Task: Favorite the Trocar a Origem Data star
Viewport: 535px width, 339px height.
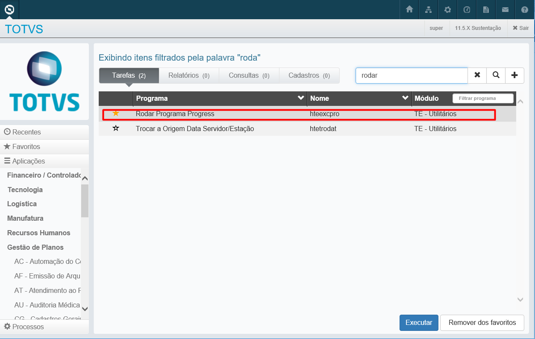Action: click(116, 128)
